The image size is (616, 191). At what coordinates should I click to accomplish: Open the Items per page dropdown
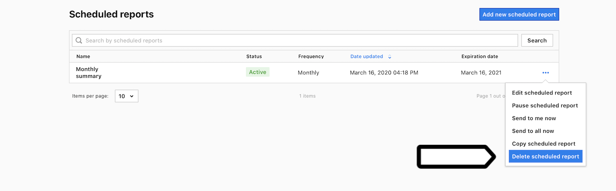click(127, 96)
